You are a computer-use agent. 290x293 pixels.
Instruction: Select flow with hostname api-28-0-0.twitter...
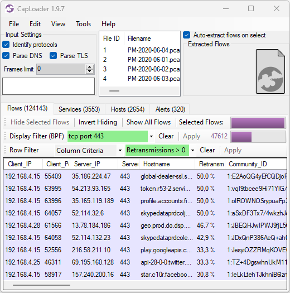pos(145,262)
